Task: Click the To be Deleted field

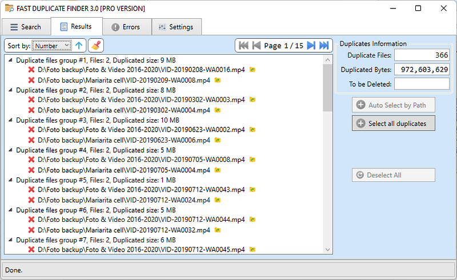Action: [x=422, y=84]
